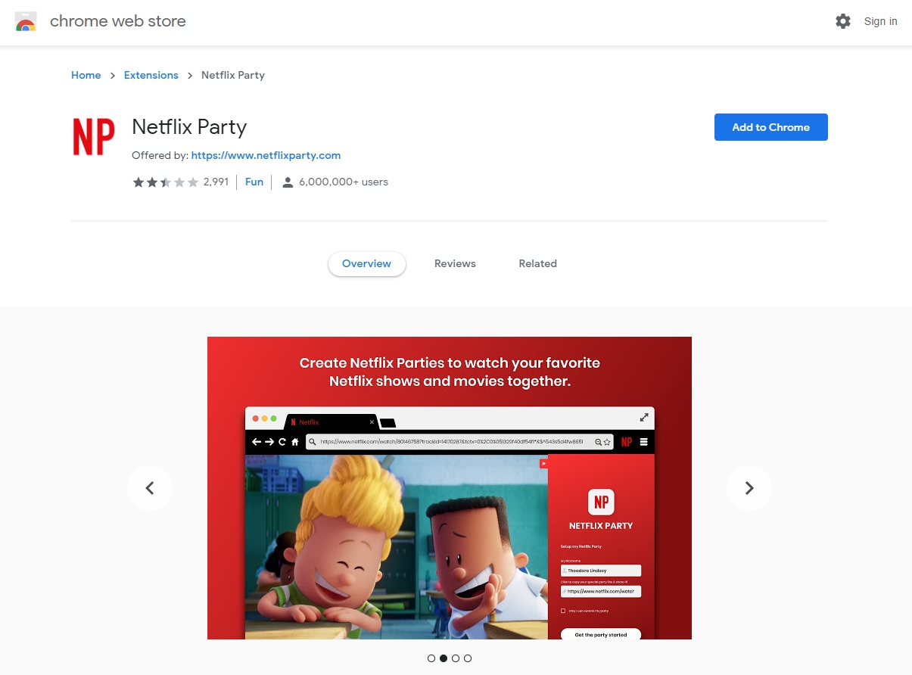Click the Add to Chrome button

(x=770, y=127)
